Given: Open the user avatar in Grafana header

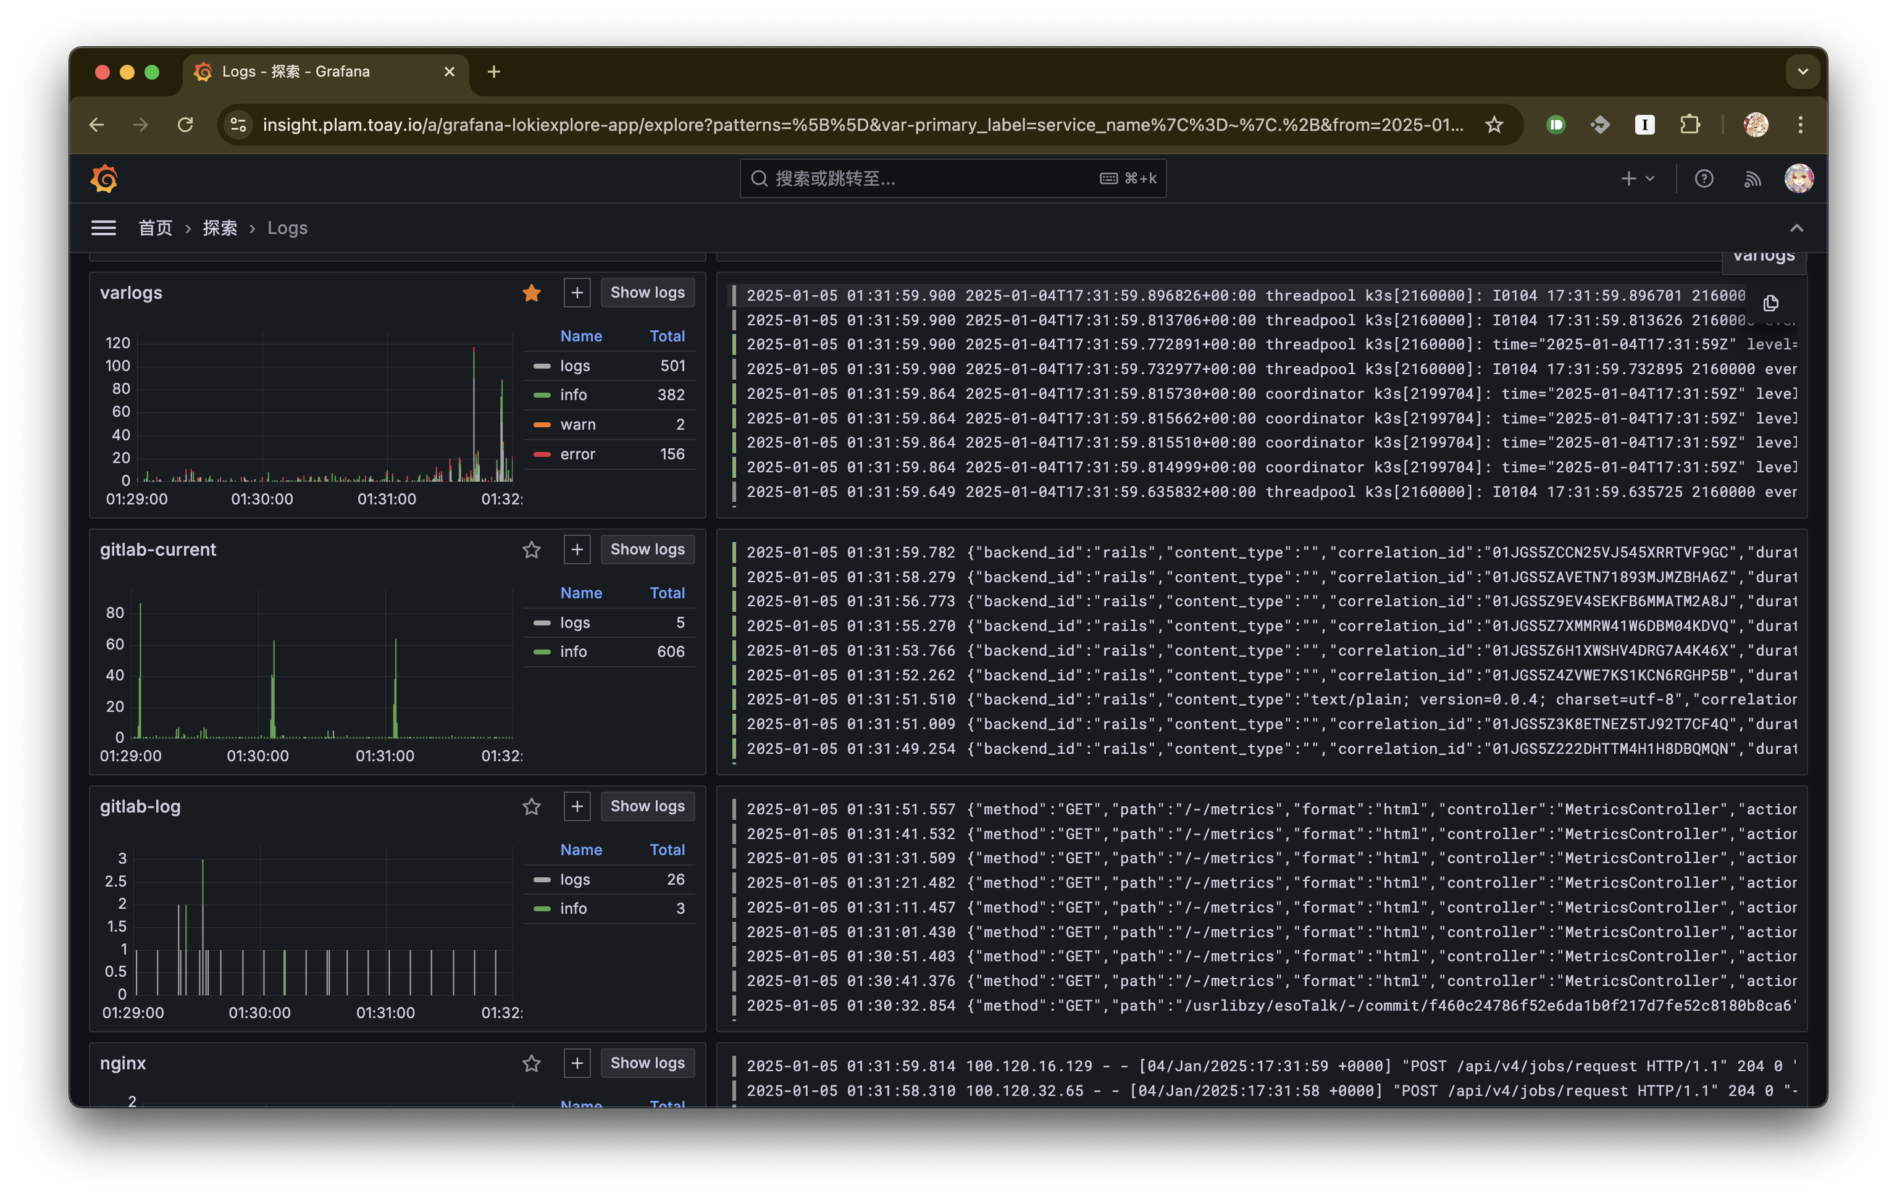Looking at the screenshot, I should 1799,179.
